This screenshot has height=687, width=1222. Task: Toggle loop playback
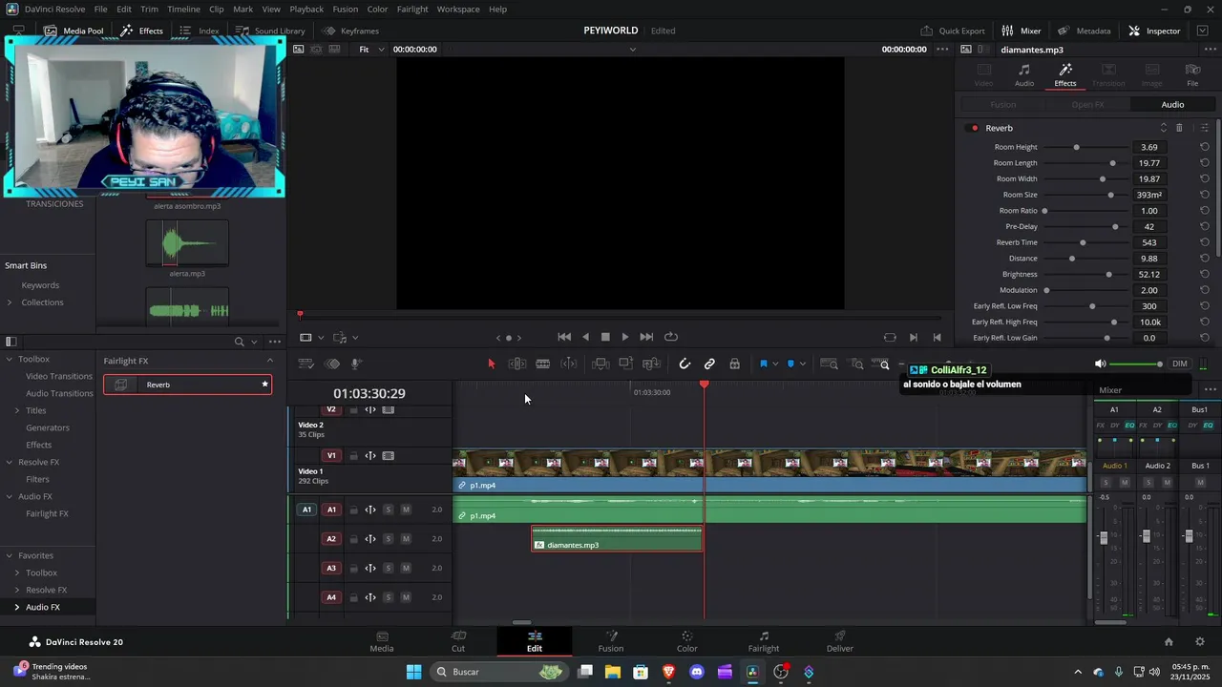coord(671,337)
